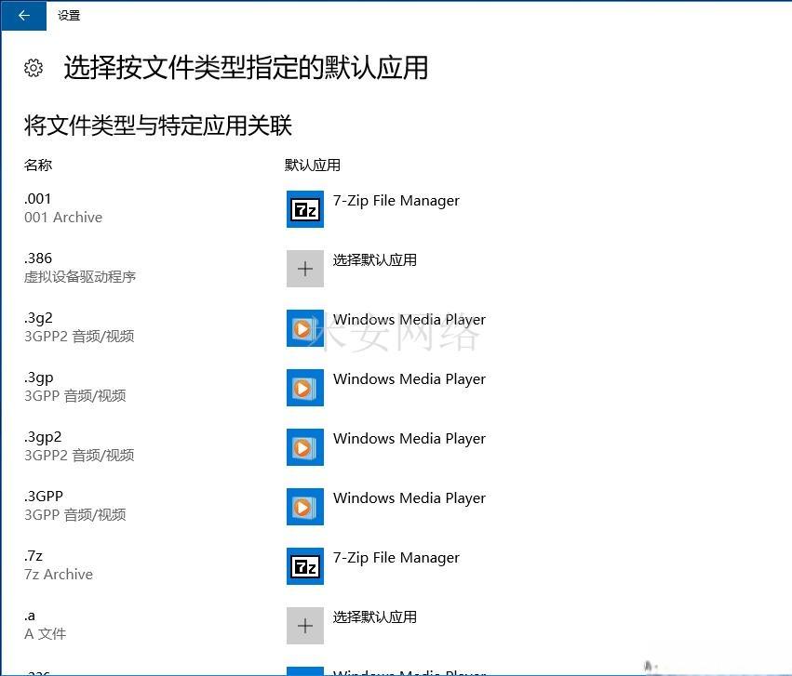Change Windows Media Player default for .3gp
This screenshot has width=792, height=676.
[409, 379]
